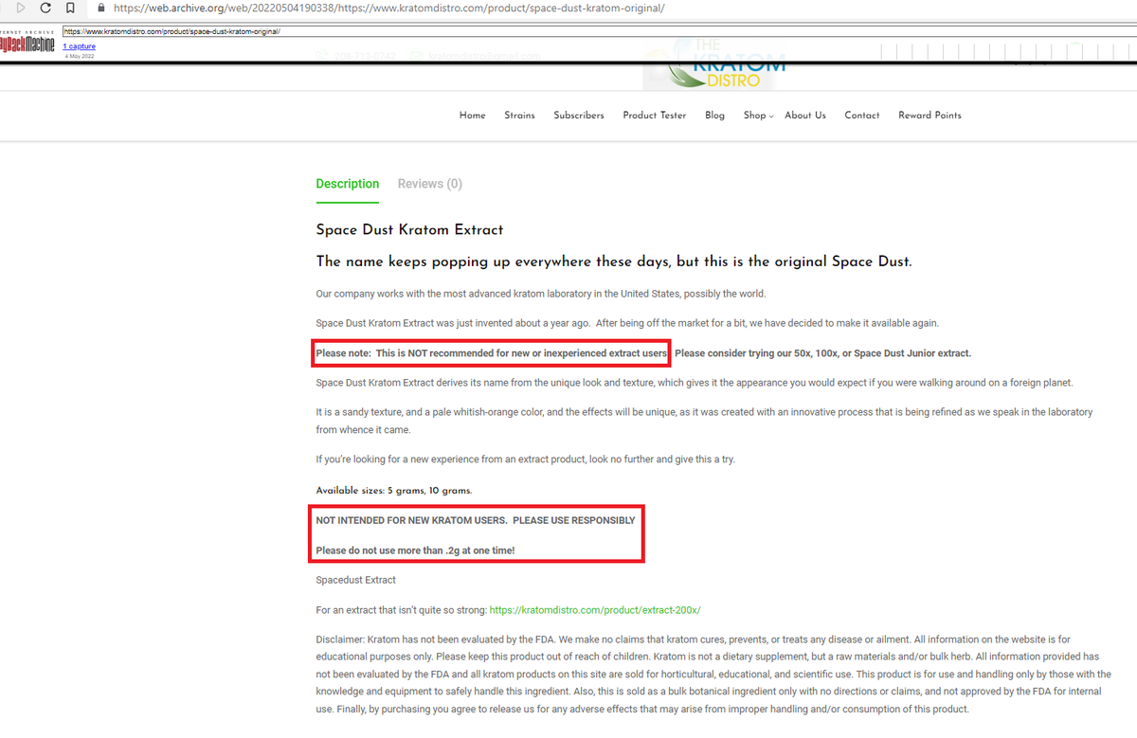
Task: Go to the Home menu item
Action: point(472,116)
